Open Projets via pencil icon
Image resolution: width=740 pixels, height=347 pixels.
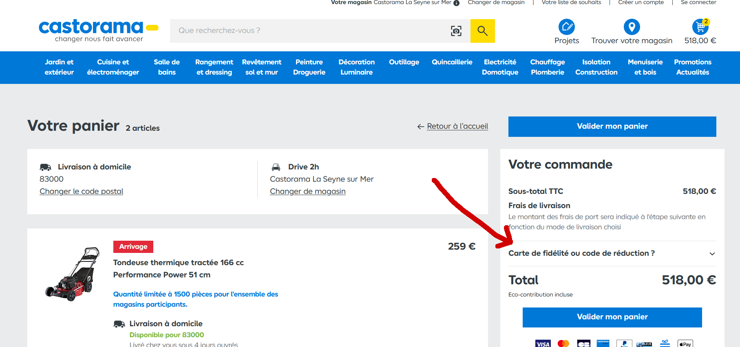[567, 27]
